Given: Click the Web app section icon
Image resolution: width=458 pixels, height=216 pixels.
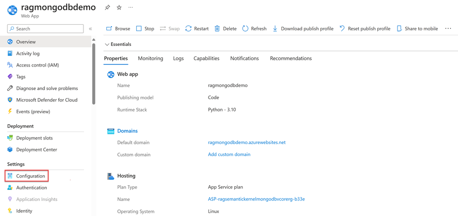Looking at the screenshot, I should (x=110, y=74).
